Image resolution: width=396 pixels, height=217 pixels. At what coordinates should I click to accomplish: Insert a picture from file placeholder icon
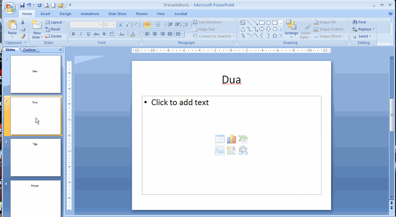(x=220, y=150)
